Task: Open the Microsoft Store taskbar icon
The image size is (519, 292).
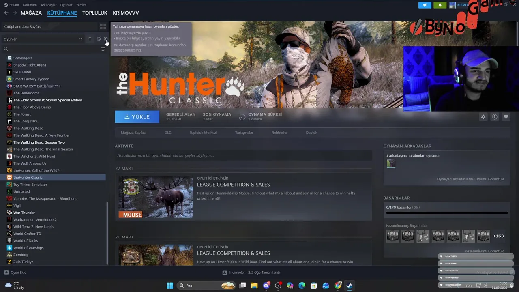Action: [x=313, y=286]
